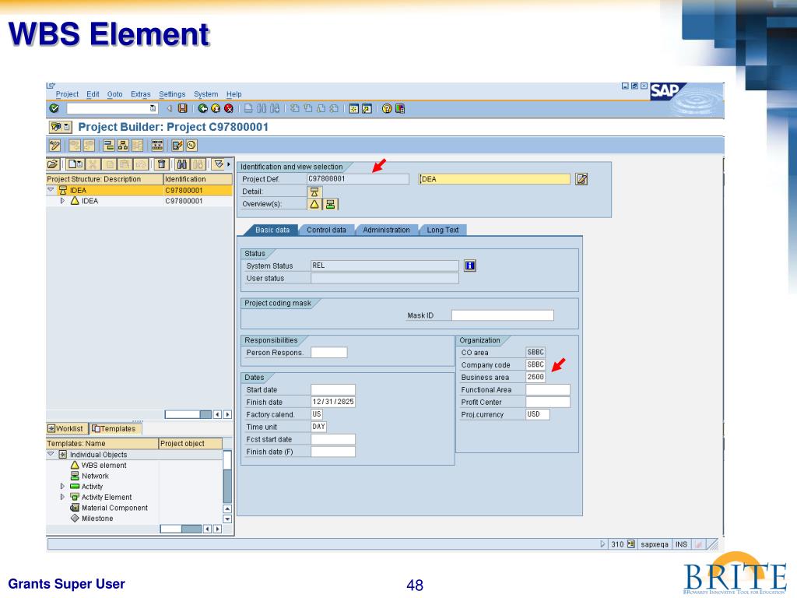Screen dimensions: 797x598
Task: Click the templates list scroll-up arrow
Action: (x=227, y=509)
